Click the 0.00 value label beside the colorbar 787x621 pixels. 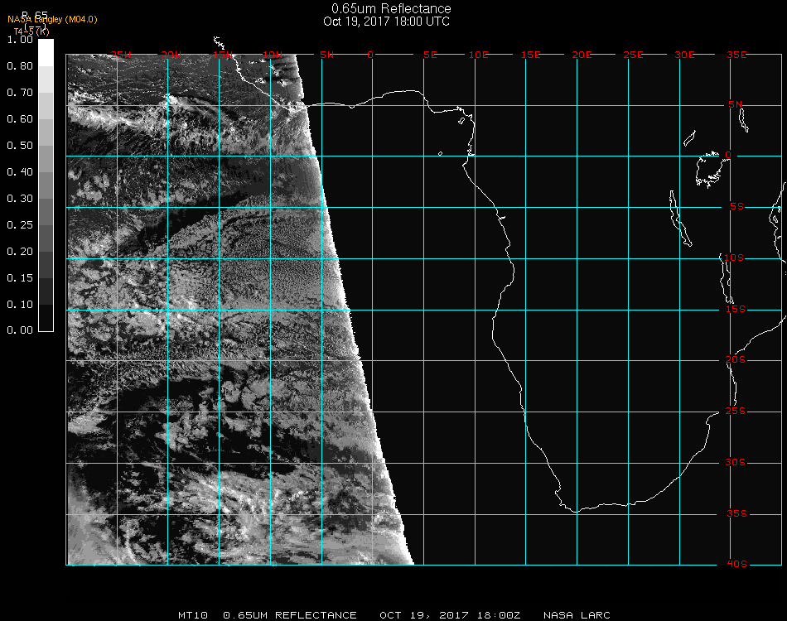pyautogui.click(x=19, y=330)
